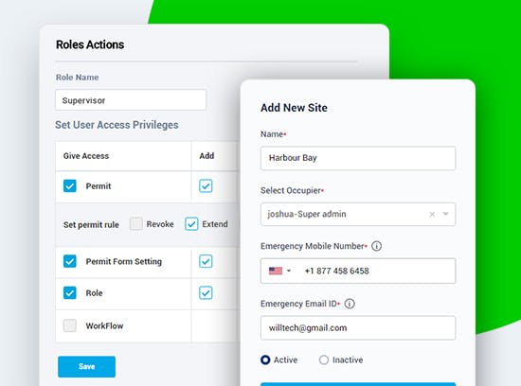
Task: Toggle the Add checkbox in the Role row
Action: click(x=206, y=293)
